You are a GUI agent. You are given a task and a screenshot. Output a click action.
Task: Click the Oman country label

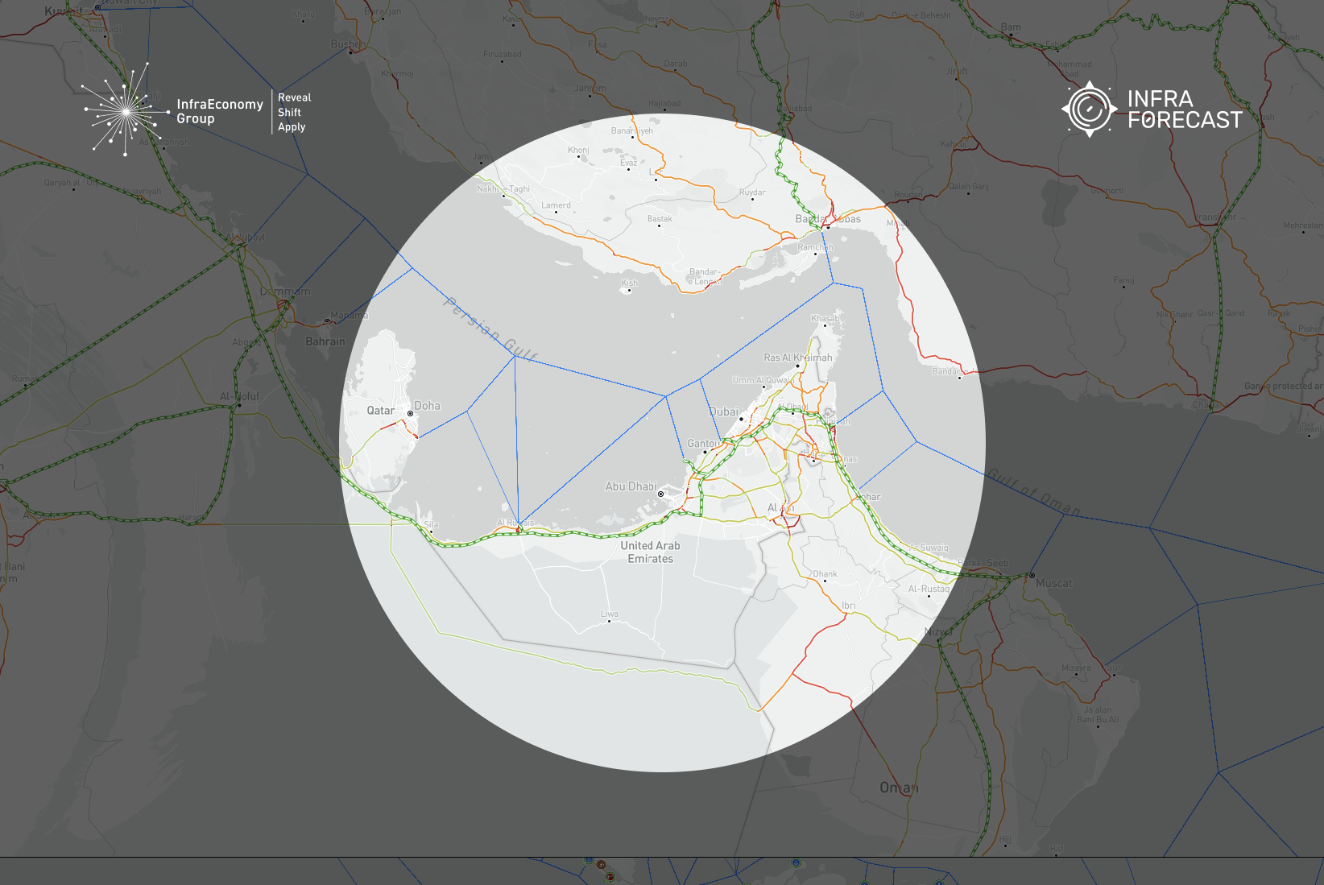(x=898, y=788)
